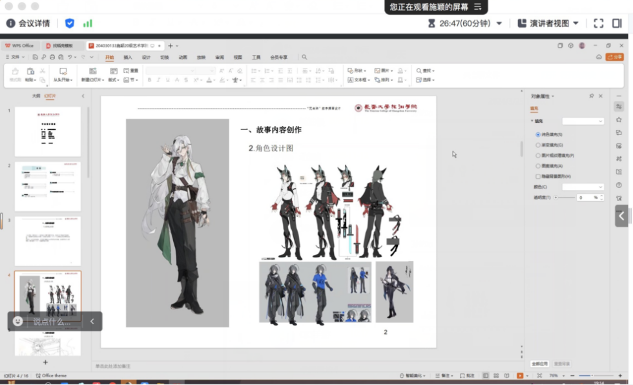Open the meeting security shield icon
This screenshot has width=633, height=385.
[70, 23]
